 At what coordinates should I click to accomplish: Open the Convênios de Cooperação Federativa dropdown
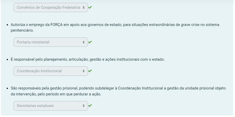49,7
